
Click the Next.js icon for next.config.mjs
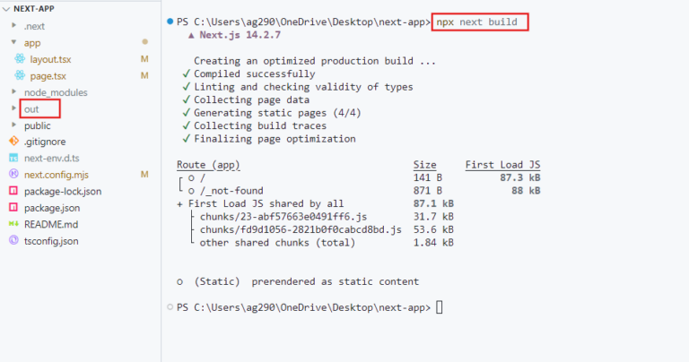coord(13,174)
